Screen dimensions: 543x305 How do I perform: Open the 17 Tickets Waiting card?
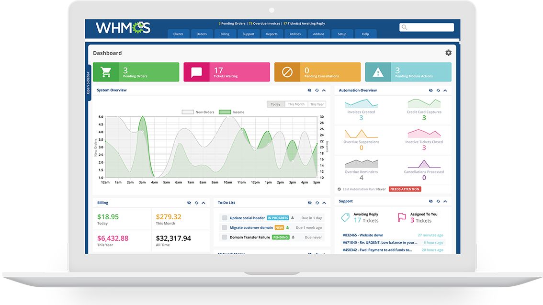227,72
